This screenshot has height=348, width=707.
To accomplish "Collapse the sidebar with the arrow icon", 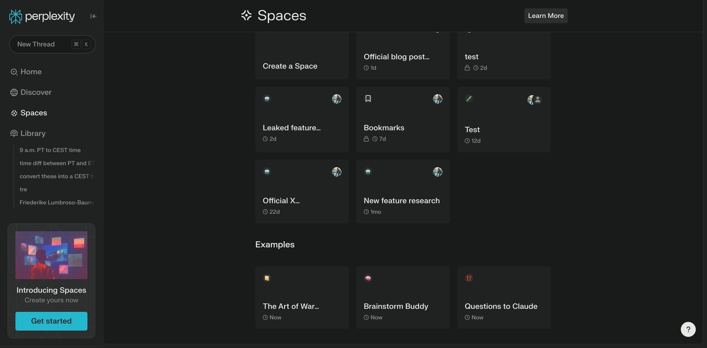I will pos(93,16).
